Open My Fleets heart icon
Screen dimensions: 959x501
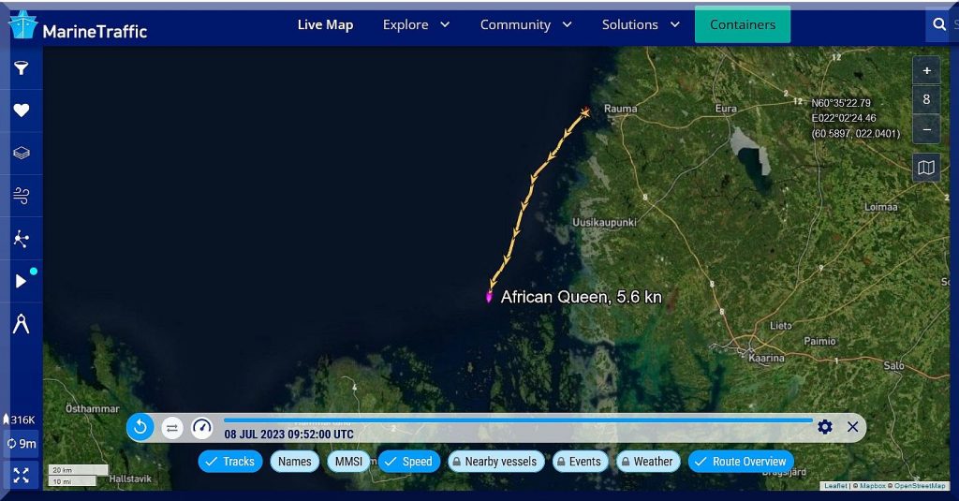point(21,111)
